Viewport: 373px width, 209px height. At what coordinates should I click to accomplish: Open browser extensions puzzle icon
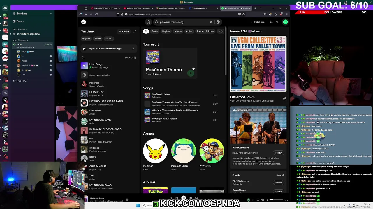276,14
